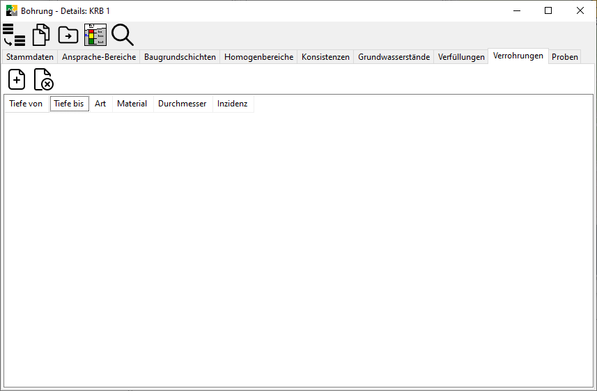
Task: Click the folder with arrow icon
Action: click(x=68, y=34)
